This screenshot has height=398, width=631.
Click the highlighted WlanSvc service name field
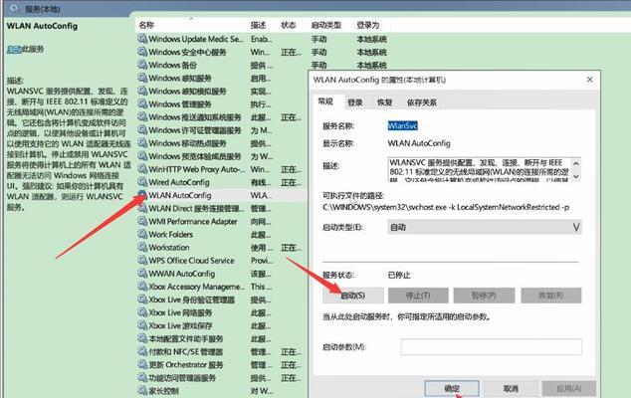point(402,126)
